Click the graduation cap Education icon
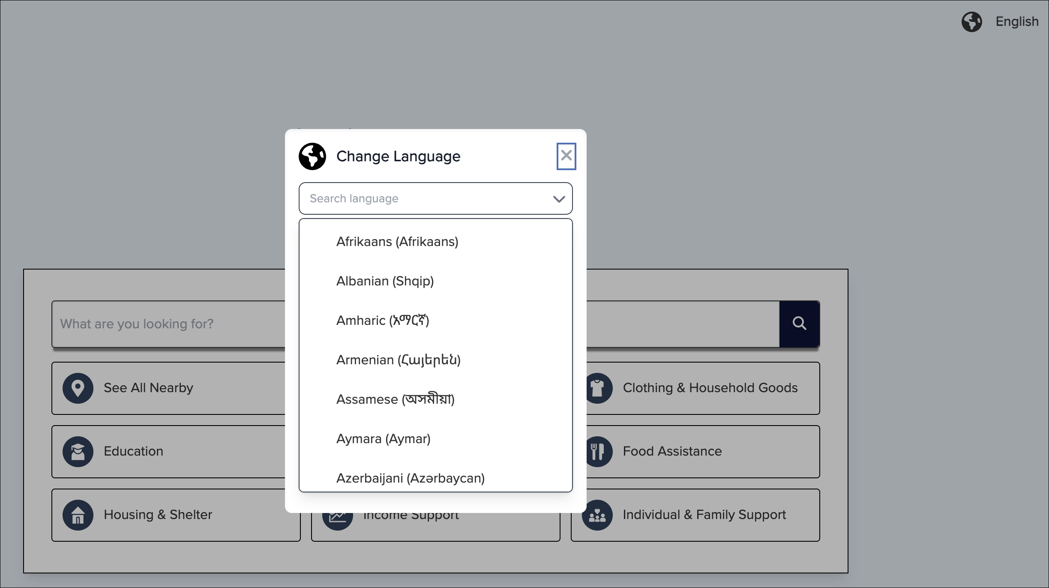 pos(78,451)
